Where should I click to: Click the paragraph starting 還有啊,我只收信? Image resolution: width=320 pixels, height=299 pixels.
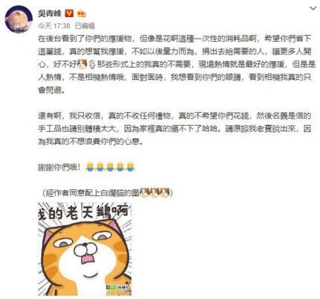(x=175, y=129)
